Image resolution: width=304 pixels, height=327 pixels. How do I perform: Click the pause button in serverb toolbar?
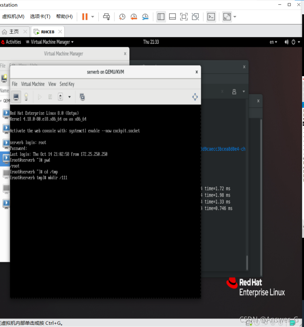click(50, 97)
